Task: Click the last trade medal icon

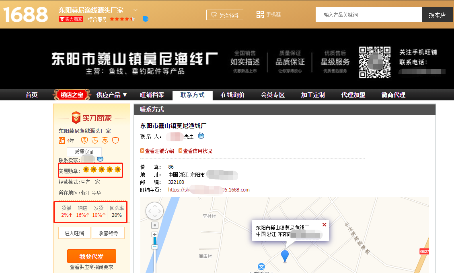Action: pyautogui.click(x=117, y=169)
